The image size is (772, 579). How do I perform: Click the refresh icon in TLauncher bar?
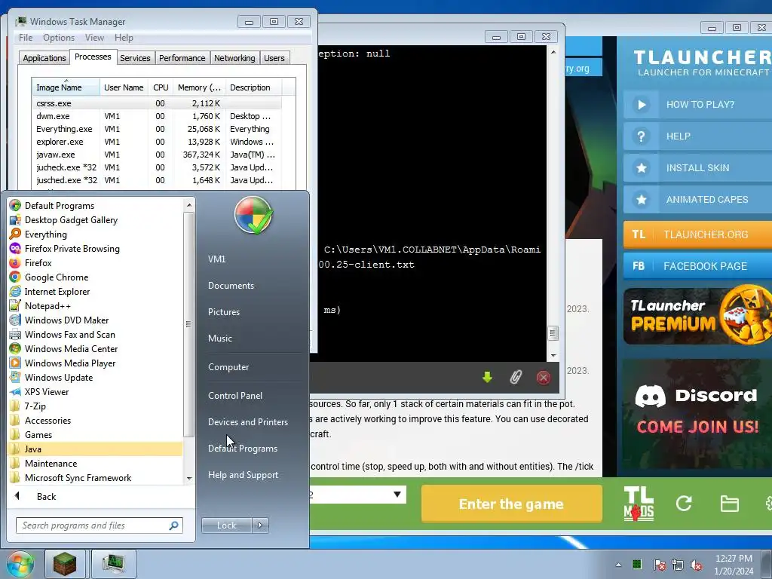(684, 503)
